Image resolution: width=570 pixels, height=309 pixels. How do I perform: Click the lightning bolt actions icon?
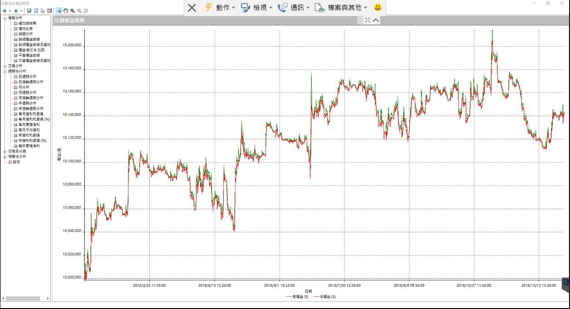(x=208, y=8)
